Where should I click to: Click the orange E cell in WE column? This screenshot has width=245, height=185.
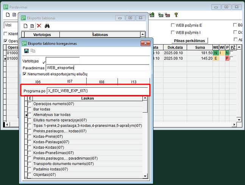[x=216, y=58]
